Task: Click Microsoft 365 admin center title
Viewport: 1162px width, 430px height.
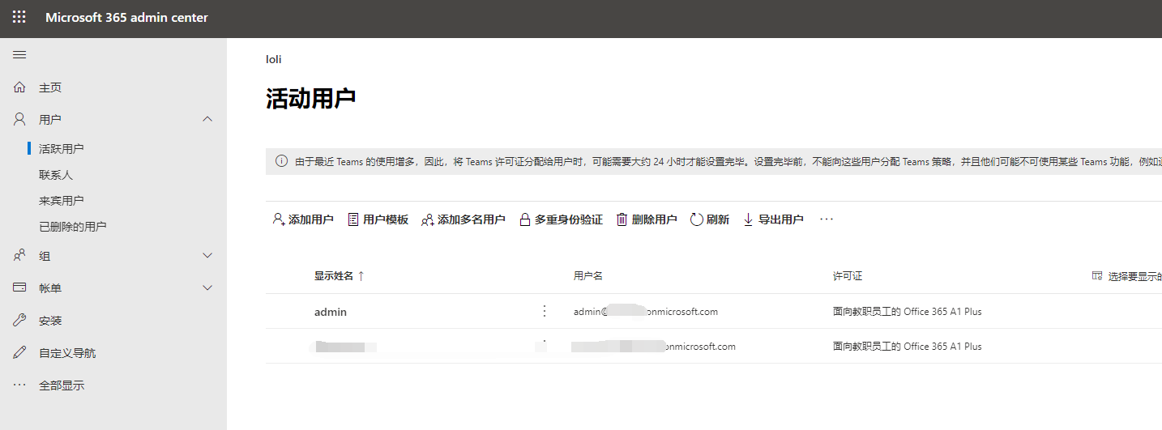Action: coord(126,18)
